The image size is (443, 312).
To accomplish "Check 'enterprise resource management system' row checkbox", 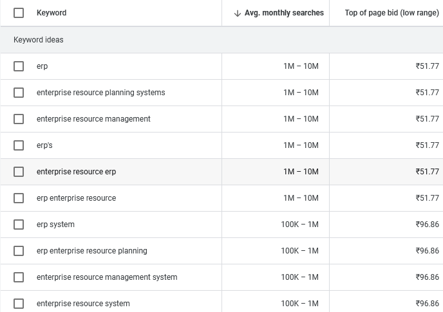I will point(19,277).
